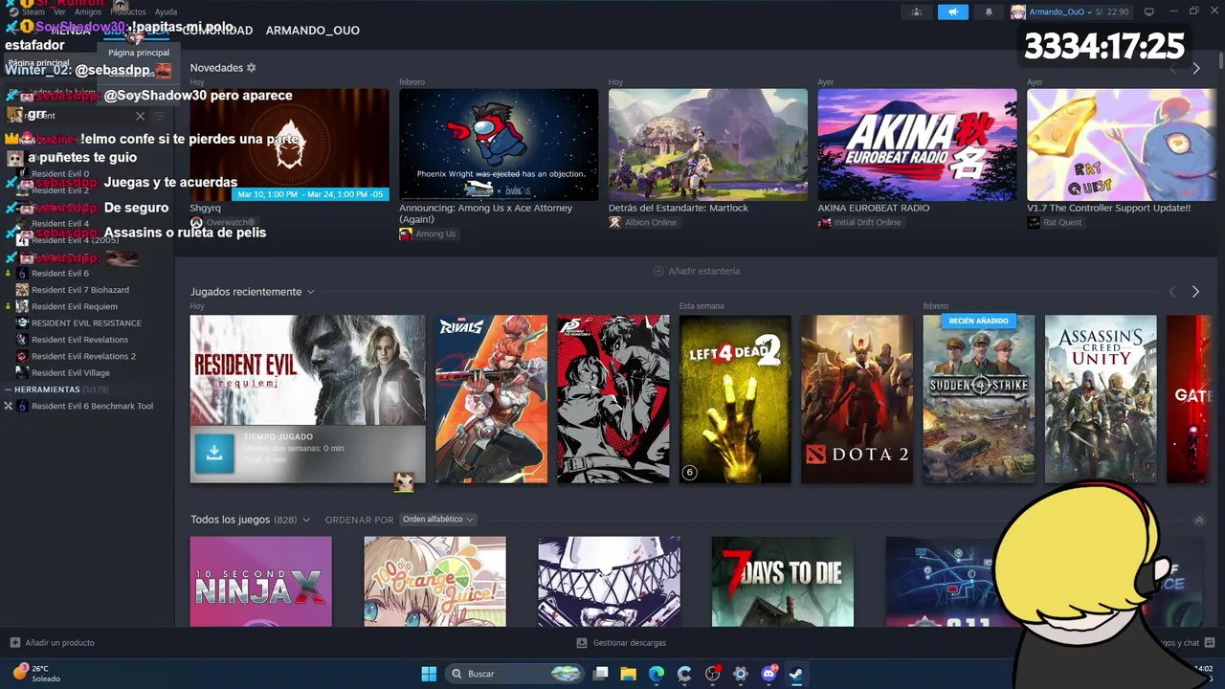Open the COMUNIDAD tab

[217, 31]
